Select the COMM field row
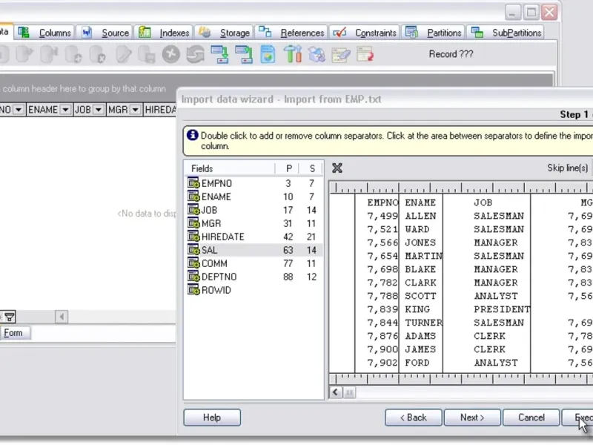The image size is (593, 445). click(x=254, y=263)
